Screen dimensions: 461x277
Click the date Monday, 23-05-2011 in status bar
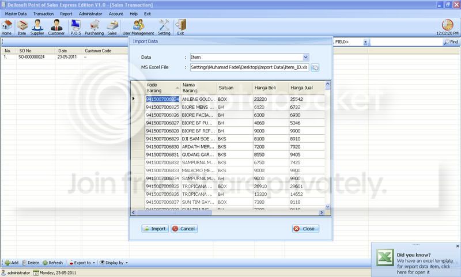click(x=55, y=273)
